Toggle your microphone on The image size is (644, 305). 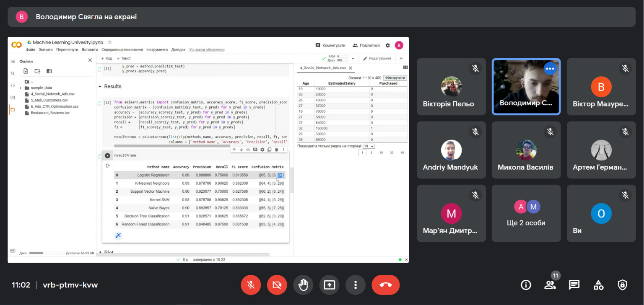251,285
